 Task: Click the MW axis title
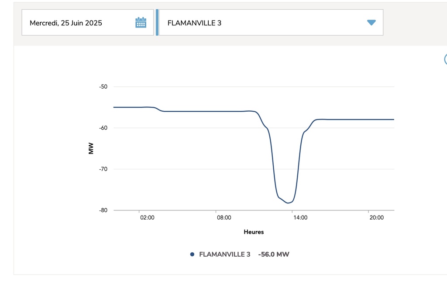point(91,148)
